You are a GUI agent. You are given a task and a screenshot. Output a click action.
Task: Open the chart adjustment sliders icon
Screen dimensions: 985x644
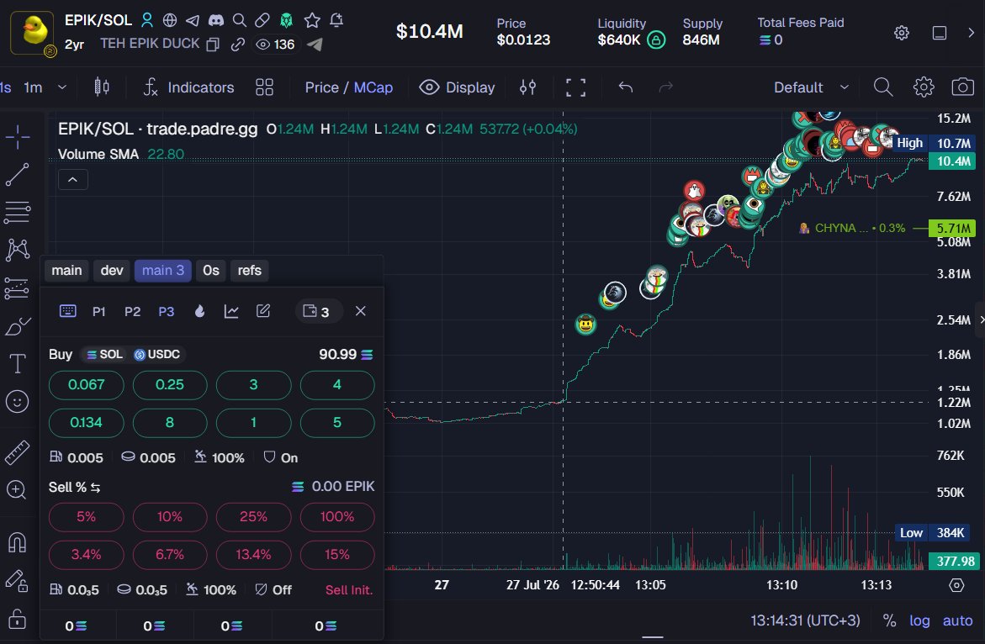(527, 87)
